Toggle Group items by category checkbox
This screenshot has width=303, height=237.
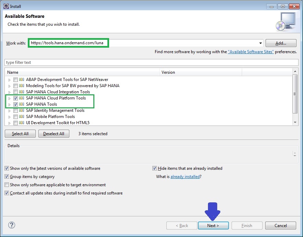tap(7, 177)
